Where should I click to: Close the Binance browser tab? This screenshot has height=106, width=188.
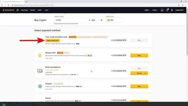point(23,2)
